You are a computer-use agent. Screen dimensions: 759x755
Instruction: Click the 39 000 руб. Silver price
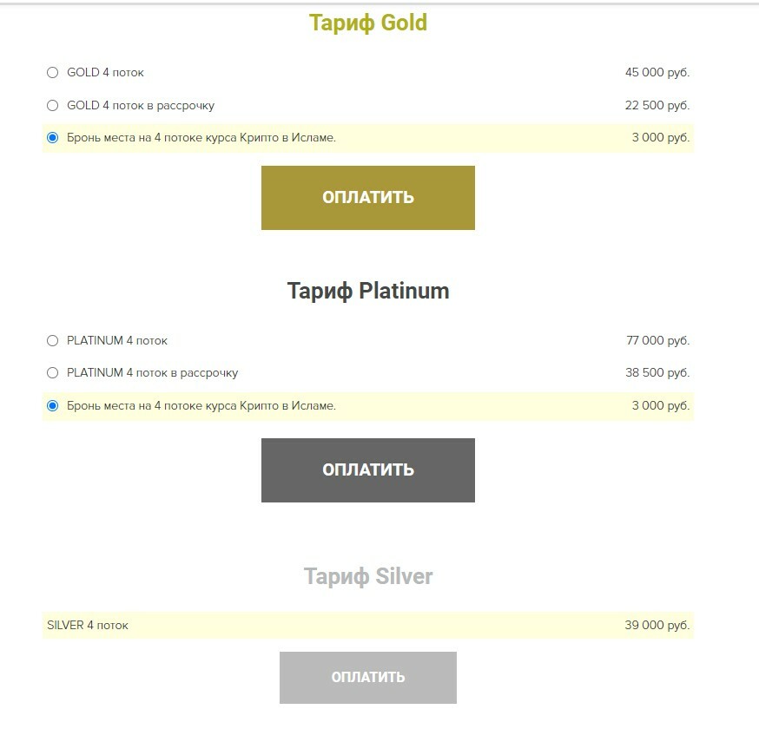657,626
